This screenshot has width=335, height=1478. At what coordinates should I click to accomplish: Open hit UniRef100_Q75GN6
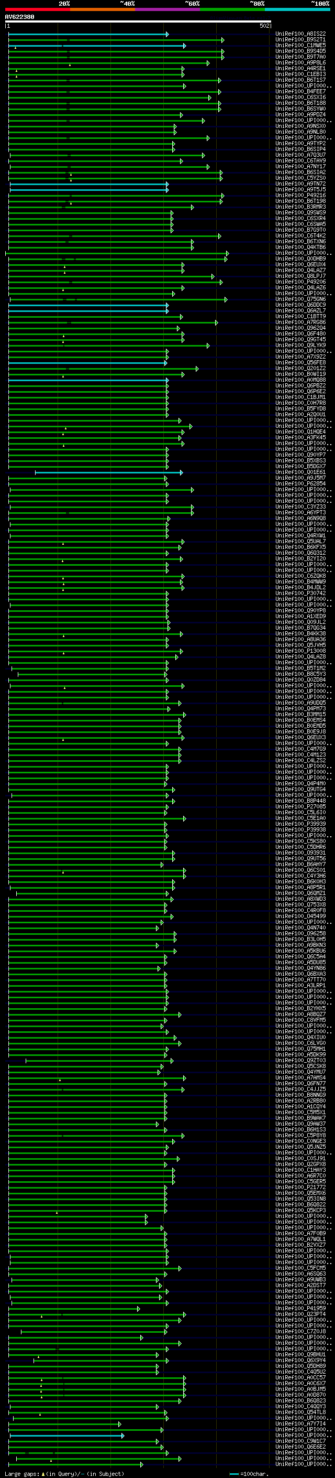[300, 299]
